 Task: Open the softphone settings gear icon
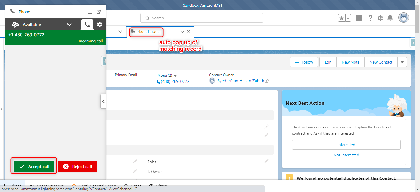coord(99,24)
